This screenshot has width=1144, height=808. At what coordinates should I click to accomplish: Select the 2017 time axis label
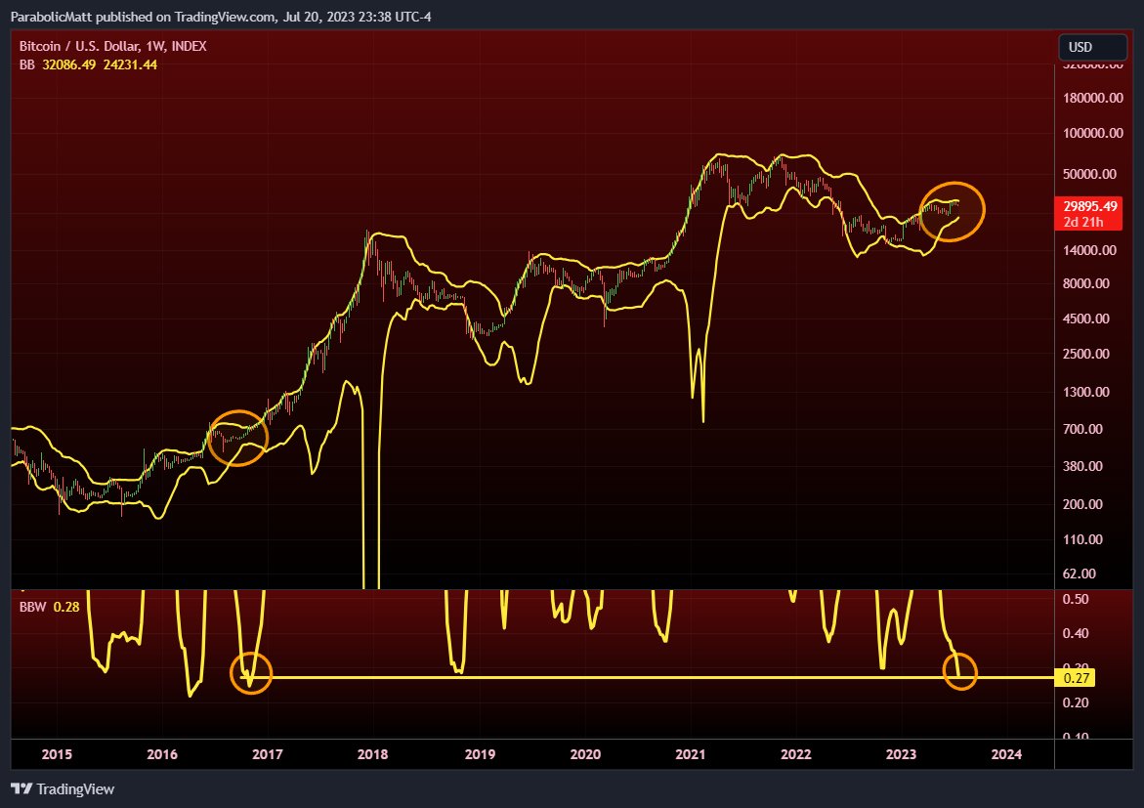(x=267, y=754)
